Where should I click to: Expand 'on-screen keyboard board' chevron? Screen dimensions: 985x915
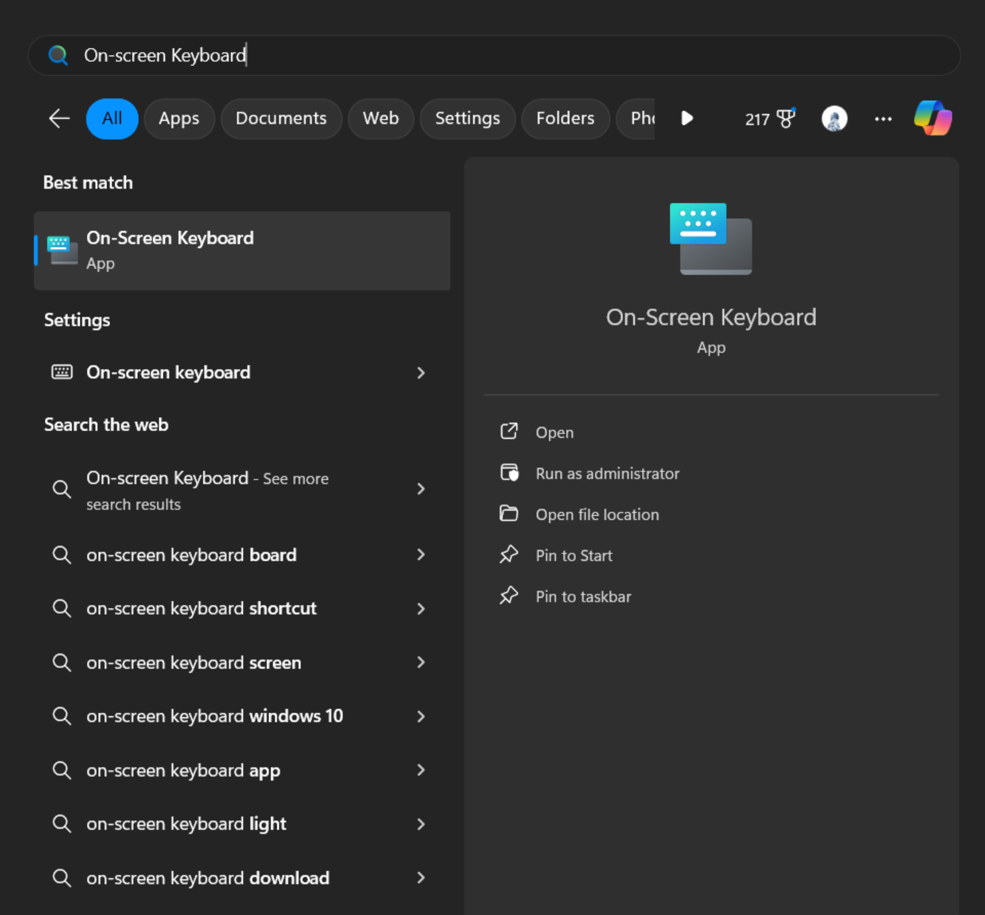click(x=421, y=555)
